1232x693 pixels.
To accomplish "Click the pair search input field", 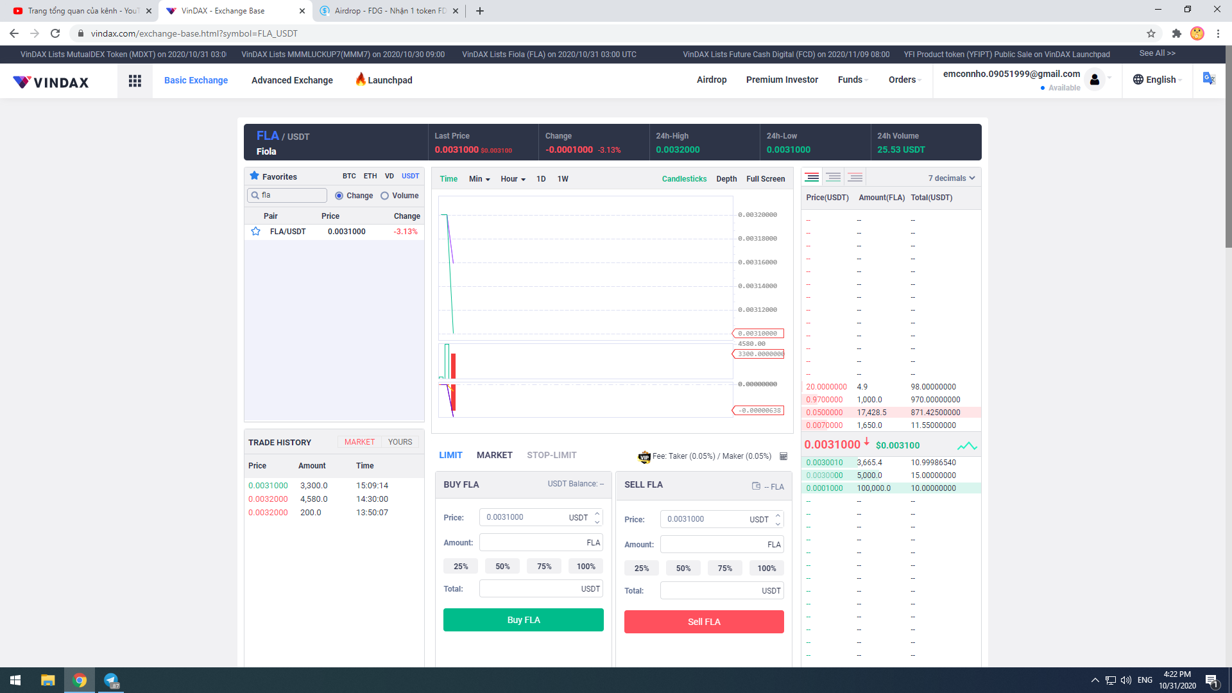I will coord(292,195).
